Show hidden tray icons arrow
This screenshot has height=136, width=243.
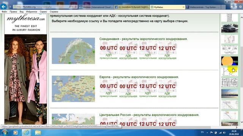207,133
